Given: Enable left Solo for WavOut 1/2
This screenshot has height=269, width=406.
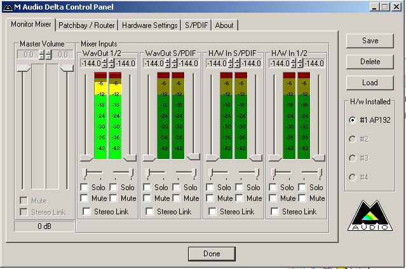Looking at the screenshot, I should click(x=84, y=187).
